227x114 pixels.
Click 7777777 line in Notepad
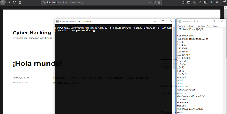point(182,74)
